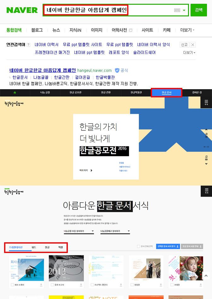212x299 pixels.
Task: Click the green home icon in campaign nav
Action: tap(15, 93)
